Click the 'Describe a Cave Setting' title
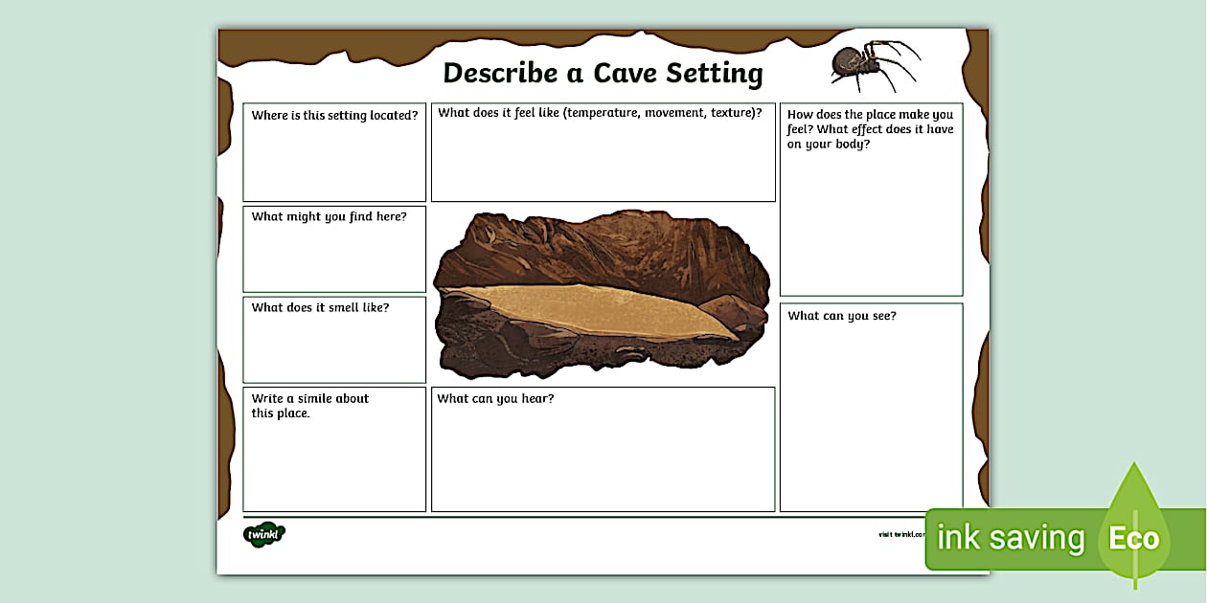Image resolution: width=1207 pixels, height=603 pixels. 603,73
